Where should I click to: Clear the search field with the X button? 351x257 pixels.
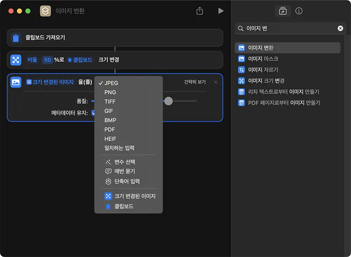point(340,28)
